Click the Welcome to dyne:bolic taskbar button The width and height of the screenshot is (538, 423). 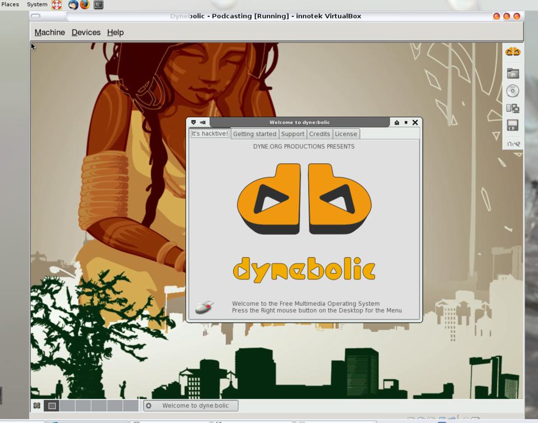191,406
